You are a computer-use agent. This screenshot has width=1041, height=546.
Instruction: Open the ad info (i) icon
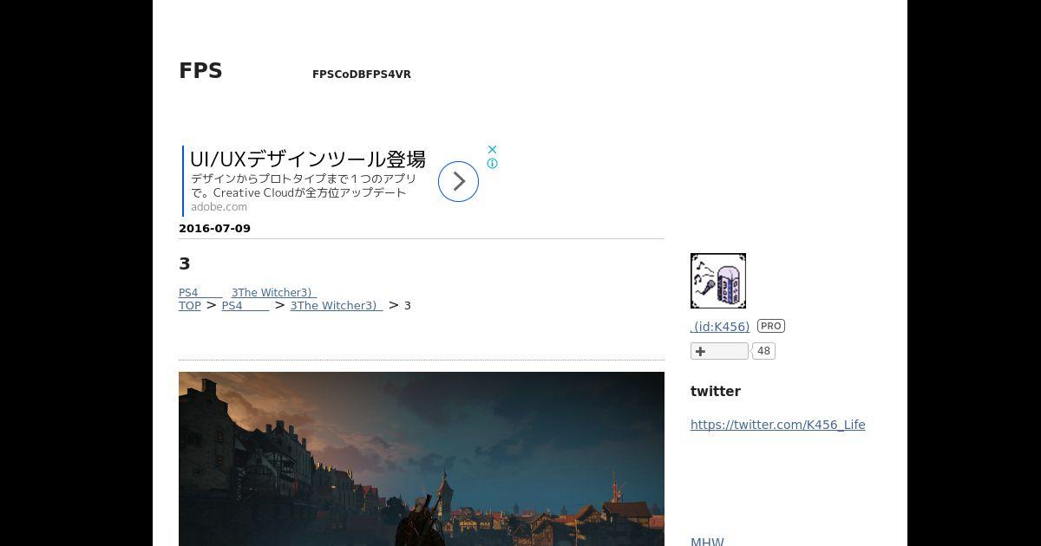[x=492, y=163]
